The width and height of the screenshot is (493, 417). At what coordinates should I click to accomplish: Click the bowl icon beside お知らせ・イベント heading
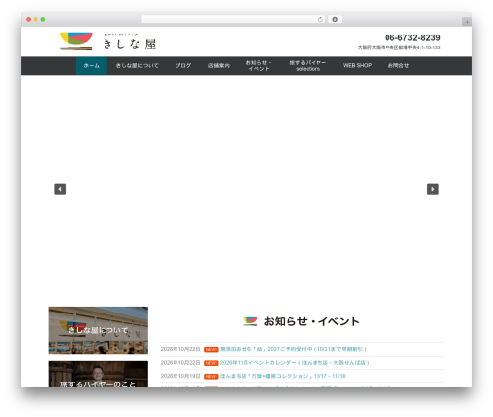[250, 321]
